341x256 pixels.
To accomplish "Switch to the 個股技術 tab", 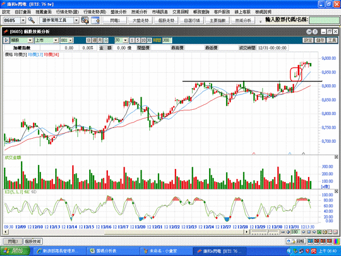I will [x=33, y=241].
